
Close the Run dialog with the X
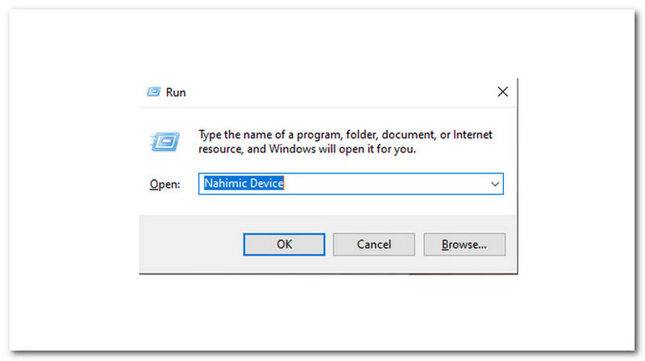502,92
